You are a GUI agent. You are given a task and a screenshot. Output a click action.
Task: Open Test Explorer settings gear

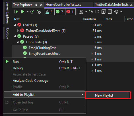[116, 12]
